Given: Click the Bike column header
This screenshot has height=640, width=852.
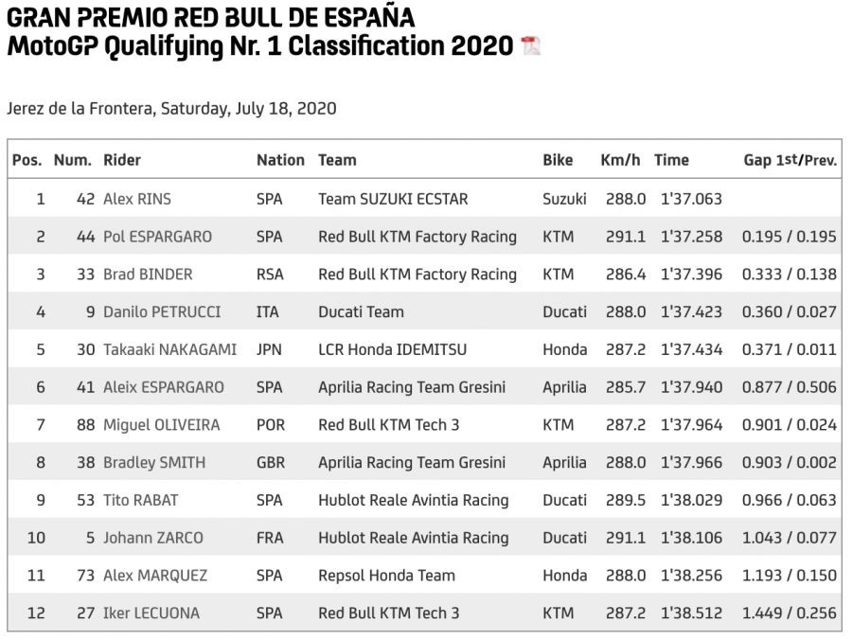Looking at the screenshot, I should 558,160.
